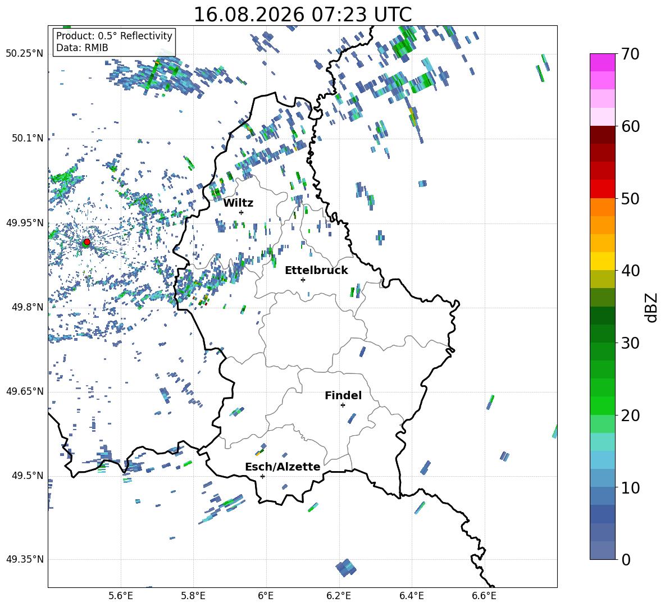Click the Esch/Alzette city label
This screenshot has height=607, width=665.
(x=283, y=467)
